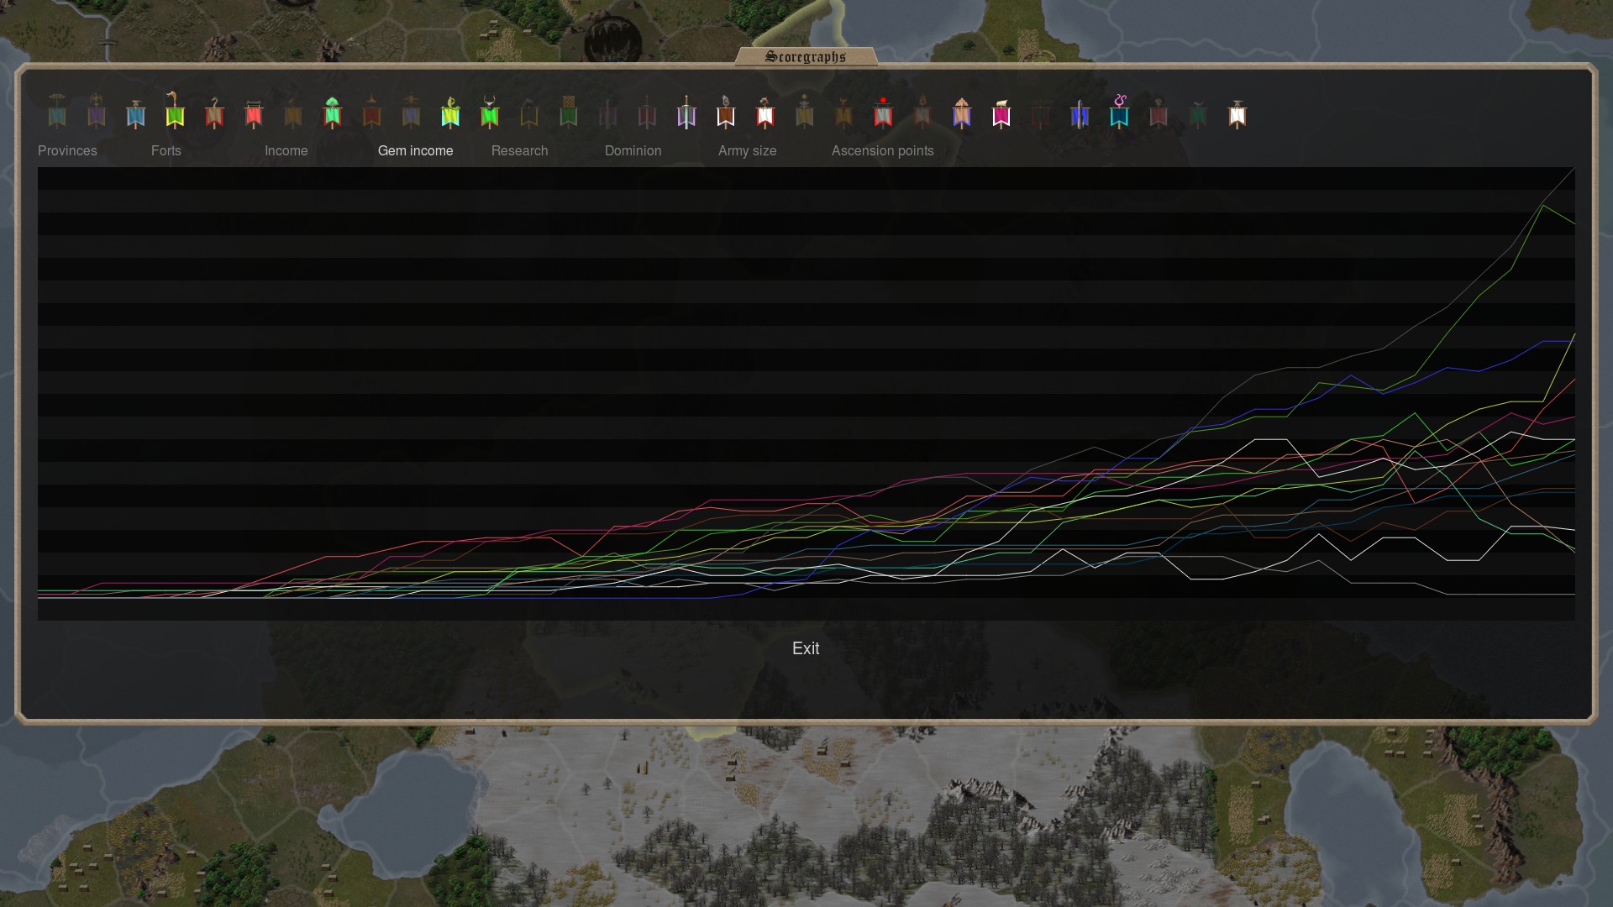Screen dimensions: 1613x907
Task: Open the Forts graph tab
Action: (166, 151)
